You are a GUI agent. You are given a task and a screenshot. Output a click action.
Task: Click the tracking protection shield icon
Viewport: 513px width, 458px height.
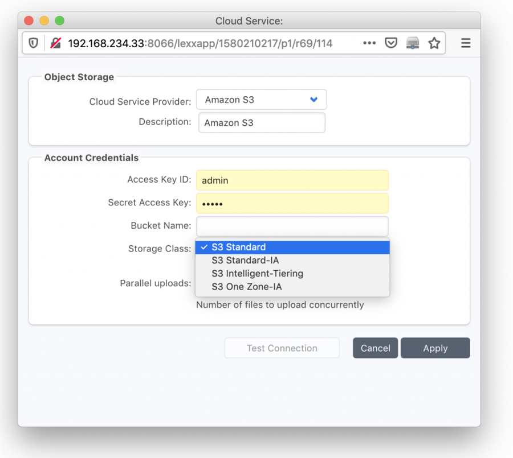(x=34, y=43)
